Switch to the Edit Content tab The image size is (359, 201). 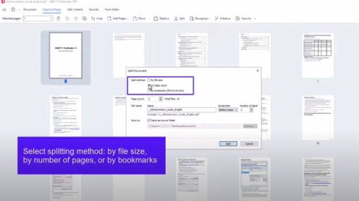tap(75, 9)
